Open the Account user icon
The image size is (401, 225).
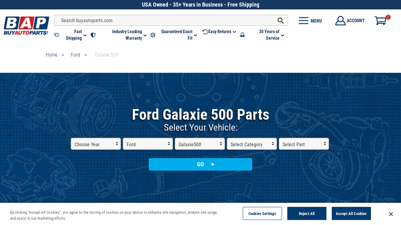[x=340, y=20]
